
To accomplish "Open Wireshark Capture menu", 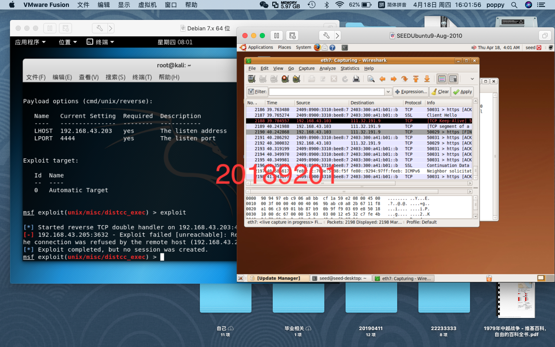I will (x=307, y=68).
